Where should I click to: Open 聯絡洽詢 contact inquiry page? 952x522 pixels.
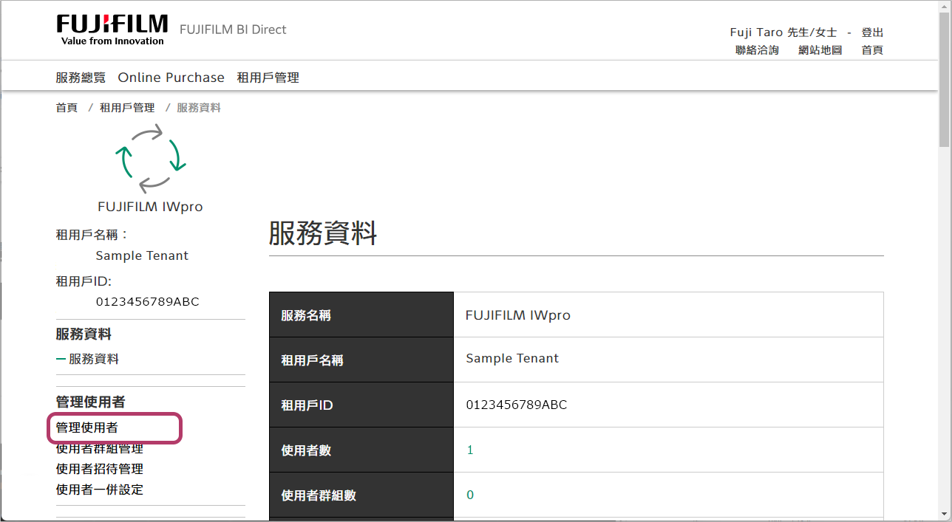(756, 49)
